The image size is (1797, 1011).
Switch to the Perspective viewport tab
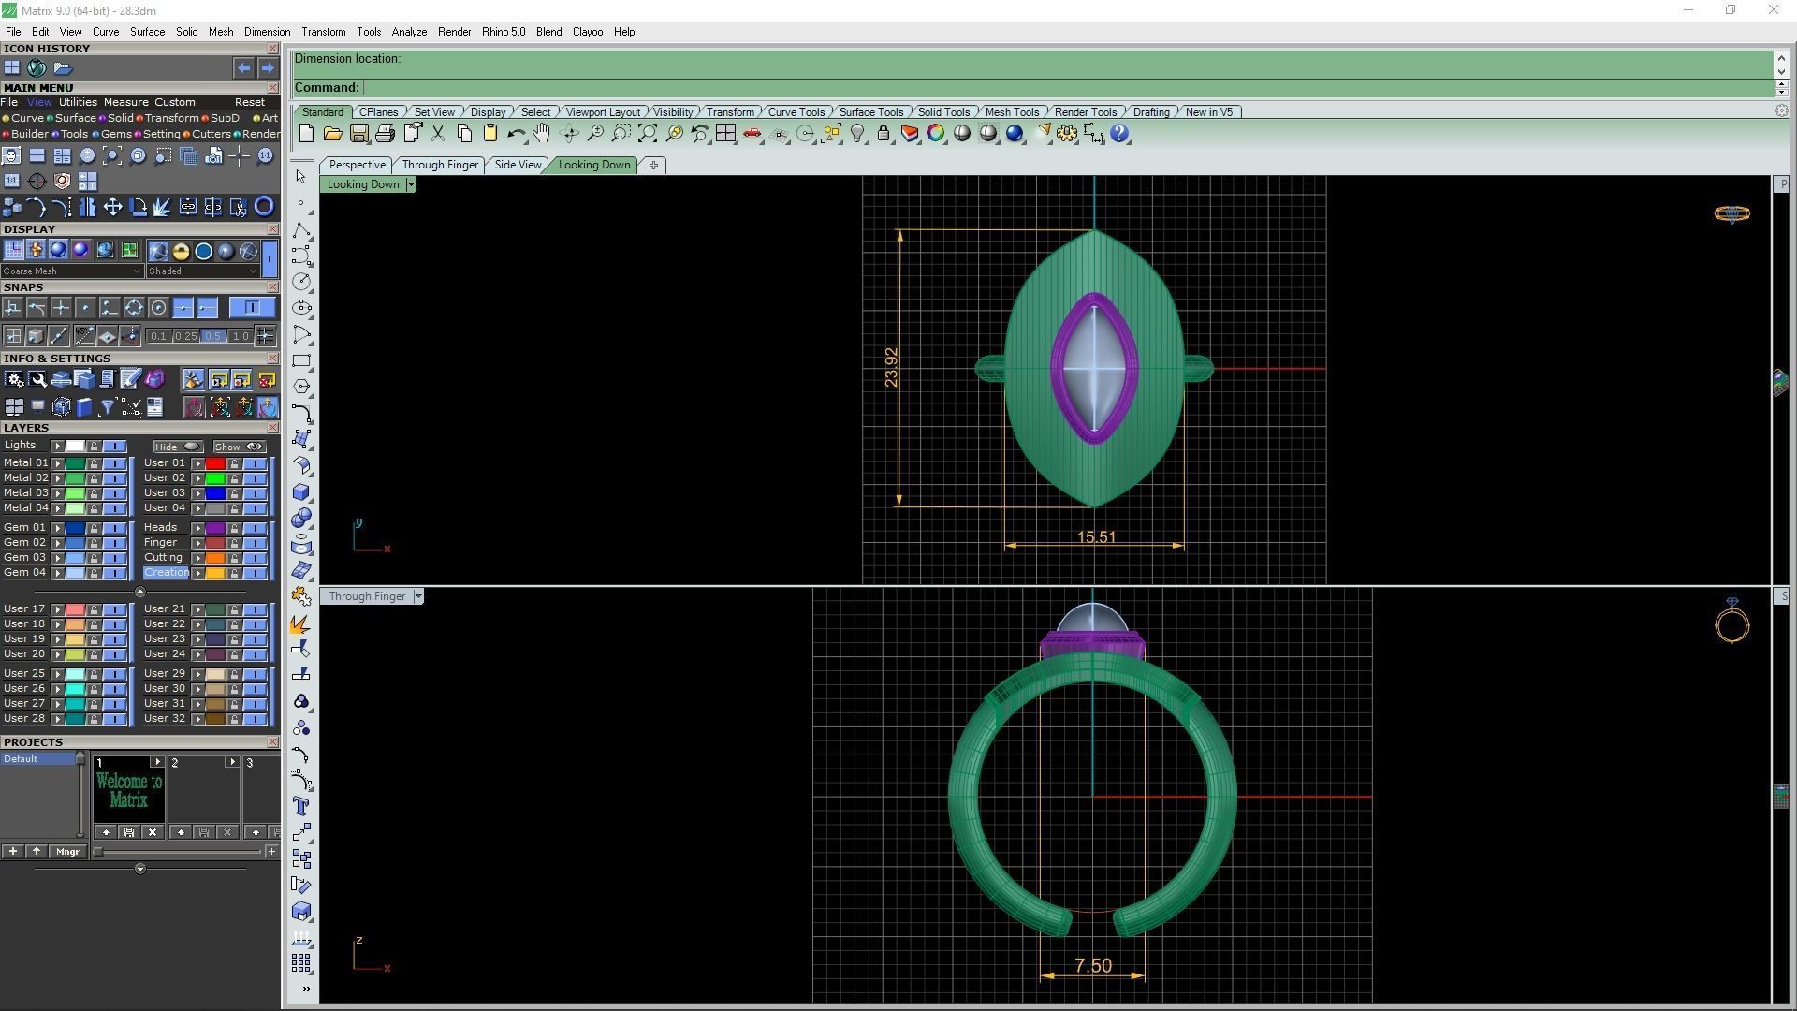[x=357, y=165]
